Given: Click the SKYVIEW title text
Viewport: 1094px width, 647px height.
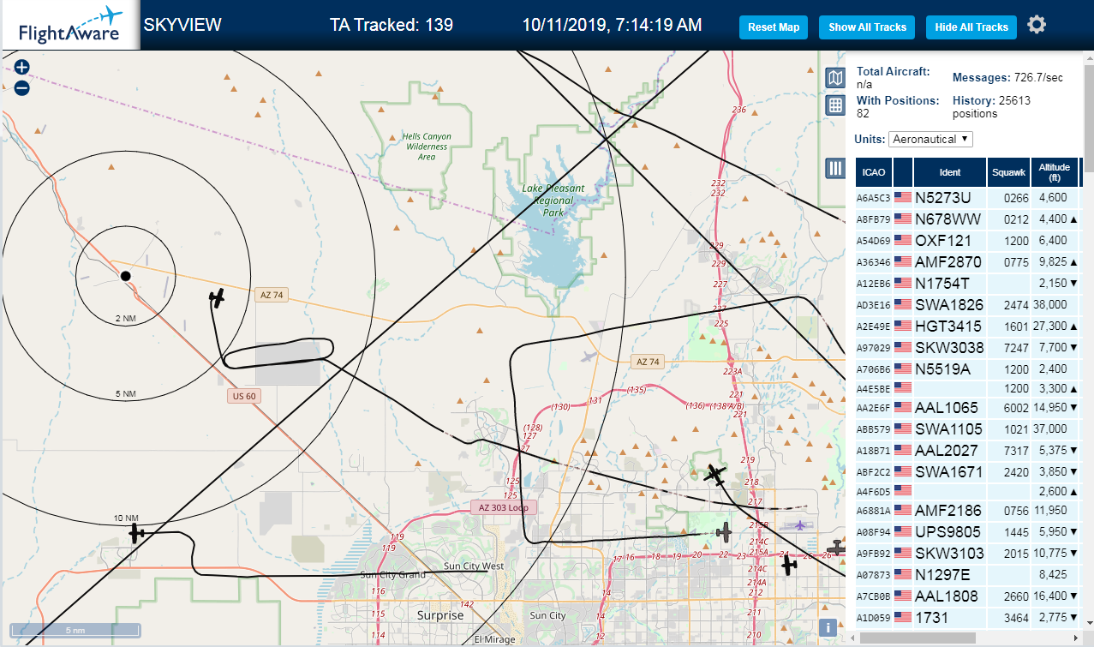Looking at the screenshot, I should point(182,25).
